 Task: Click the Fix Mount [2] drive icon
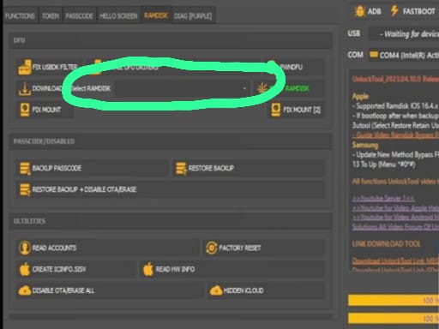(x=276, y=110)
